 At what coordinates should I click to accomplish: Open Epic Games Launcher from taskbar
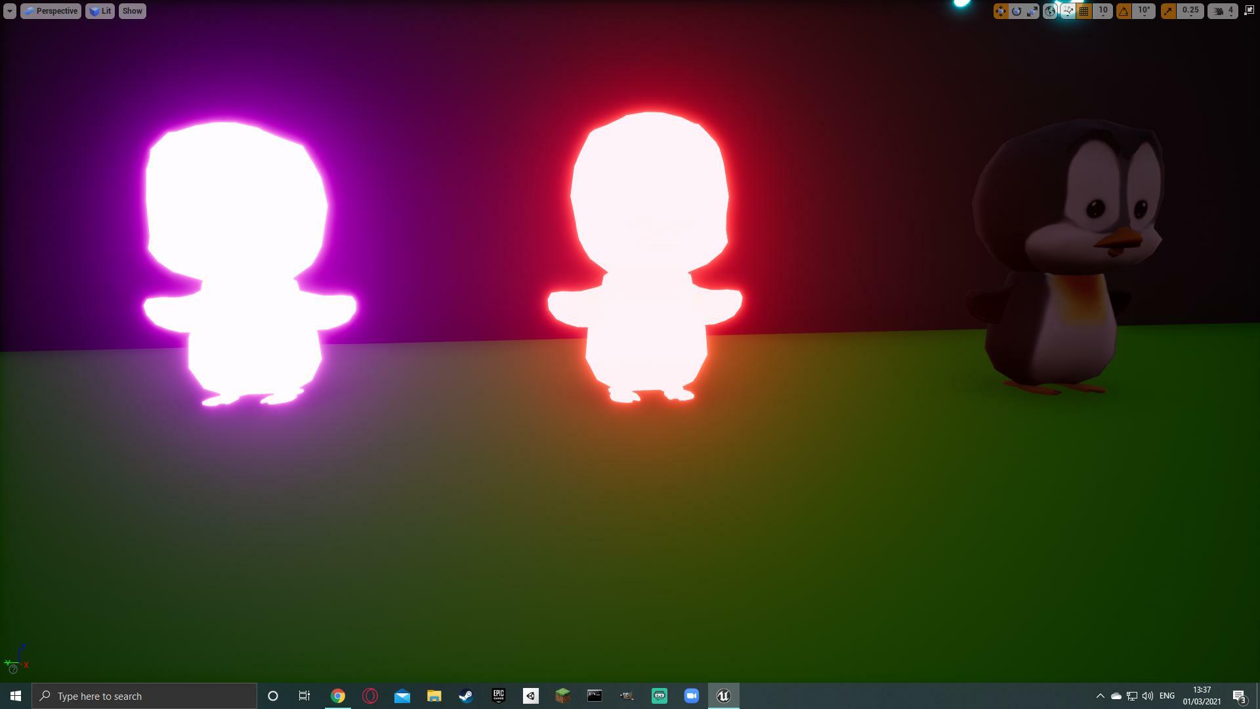[x=498, y=696]
